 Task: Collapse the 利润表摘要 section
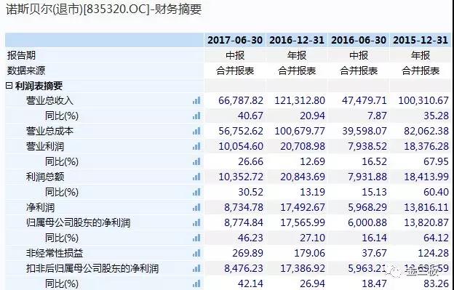pos(9,86)
